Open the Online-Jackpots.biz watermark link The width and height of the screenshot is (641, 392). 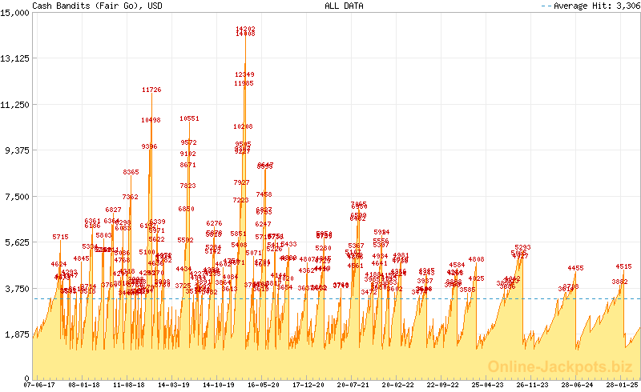tap(562, 366)
